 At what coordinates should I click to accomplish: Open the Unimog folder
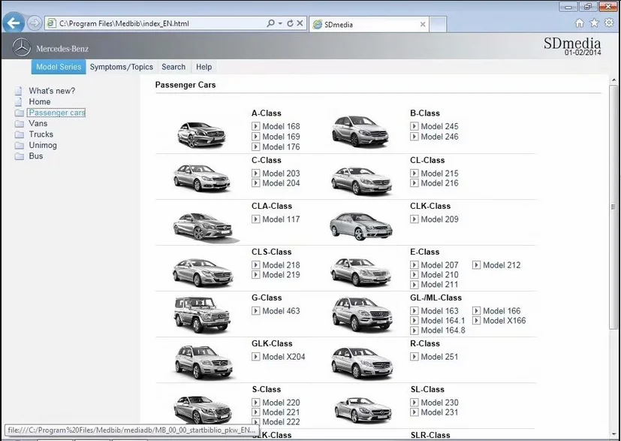(42, 145)
